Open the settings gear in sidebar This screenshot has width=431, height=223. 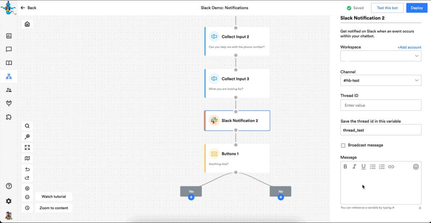(9, 201)
